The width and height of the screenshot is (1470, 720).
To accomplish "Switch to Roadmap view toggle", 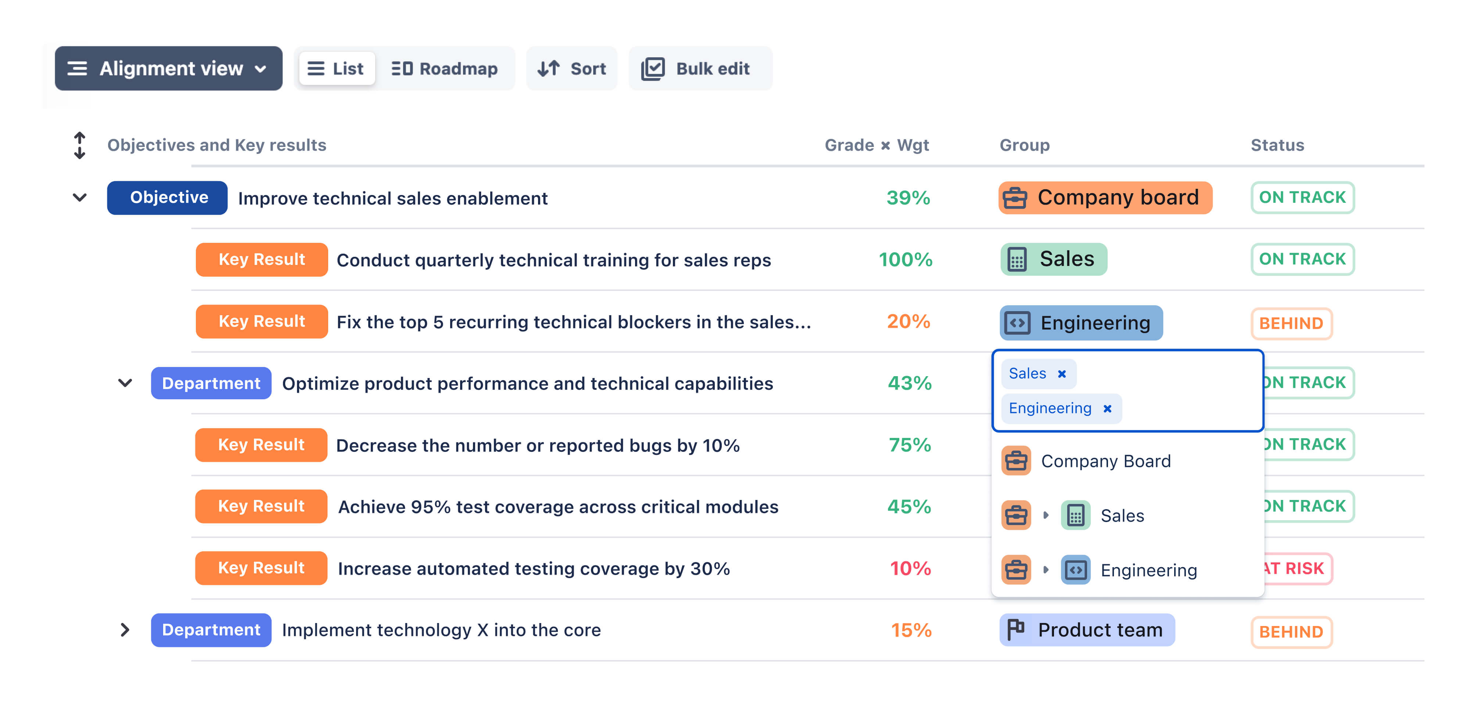I will [x=444, y=68].
